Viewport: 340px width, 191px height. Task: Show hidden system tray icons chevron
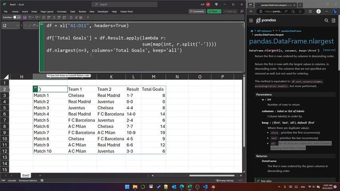pyautogui.click(x=279, y=187)
